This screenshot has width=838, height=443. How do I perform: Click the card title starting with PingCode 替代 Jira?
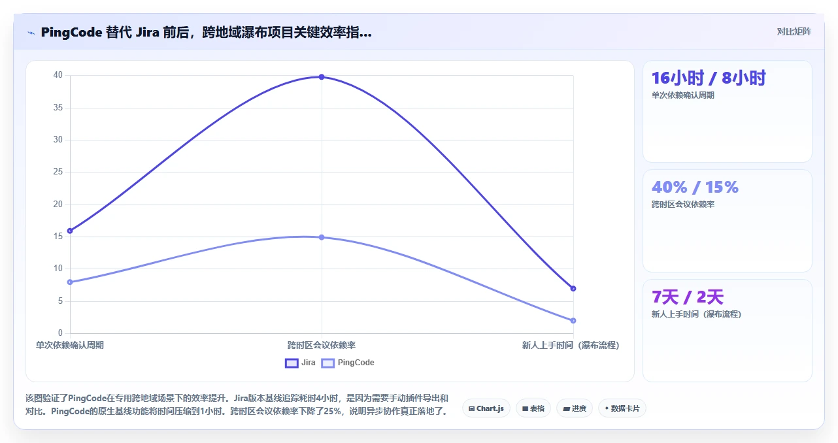[x=206, y=33]
